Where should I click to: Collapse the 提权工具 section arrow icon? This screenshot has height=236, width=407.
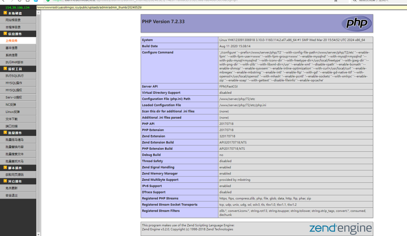[5, 68]
